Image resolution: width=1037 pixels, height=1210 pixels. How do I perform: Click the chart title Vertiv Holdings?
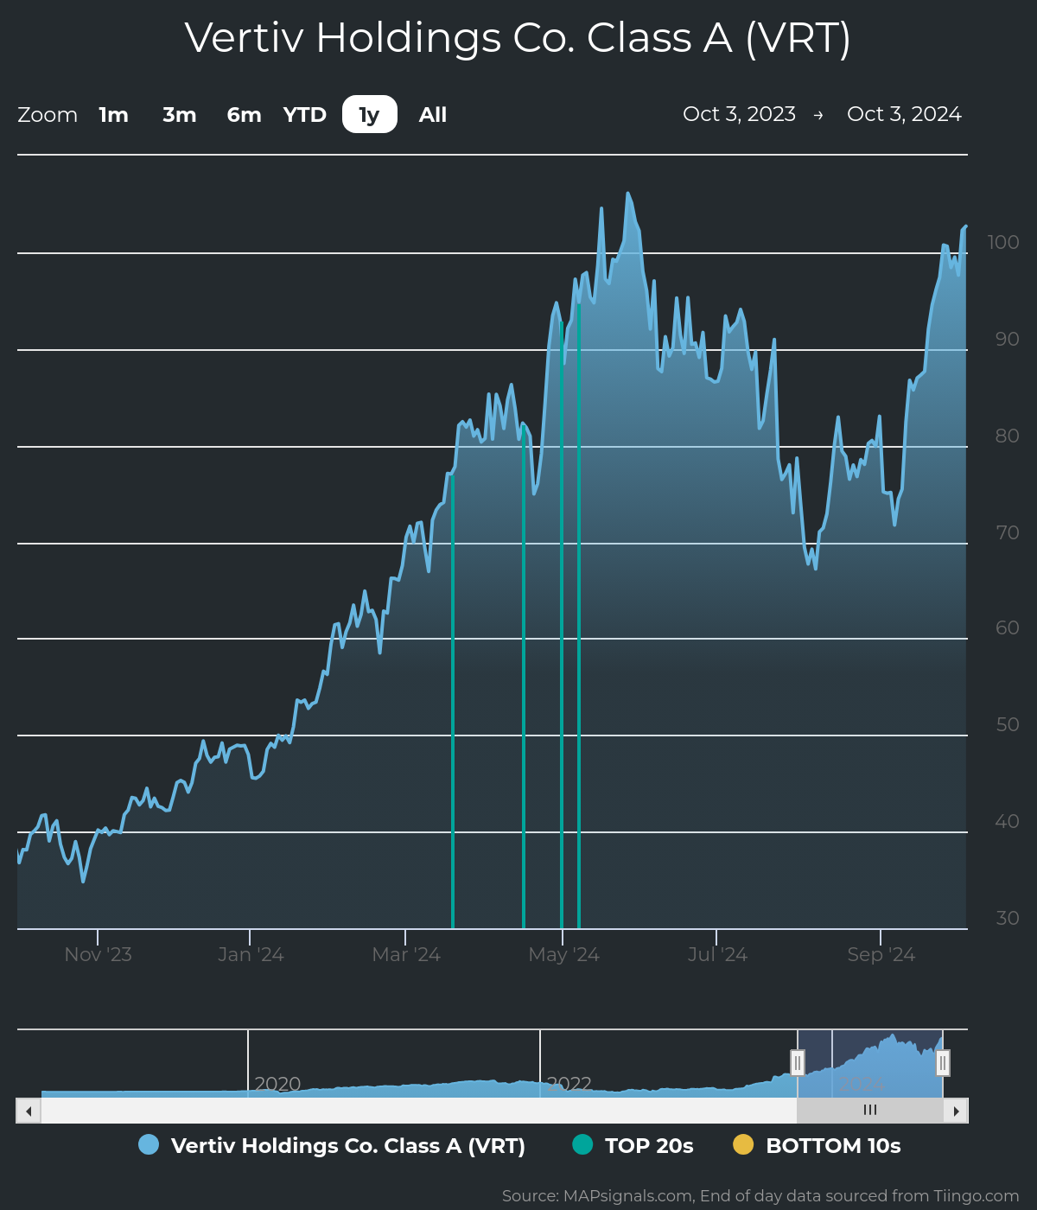click(x=518, y=38)
